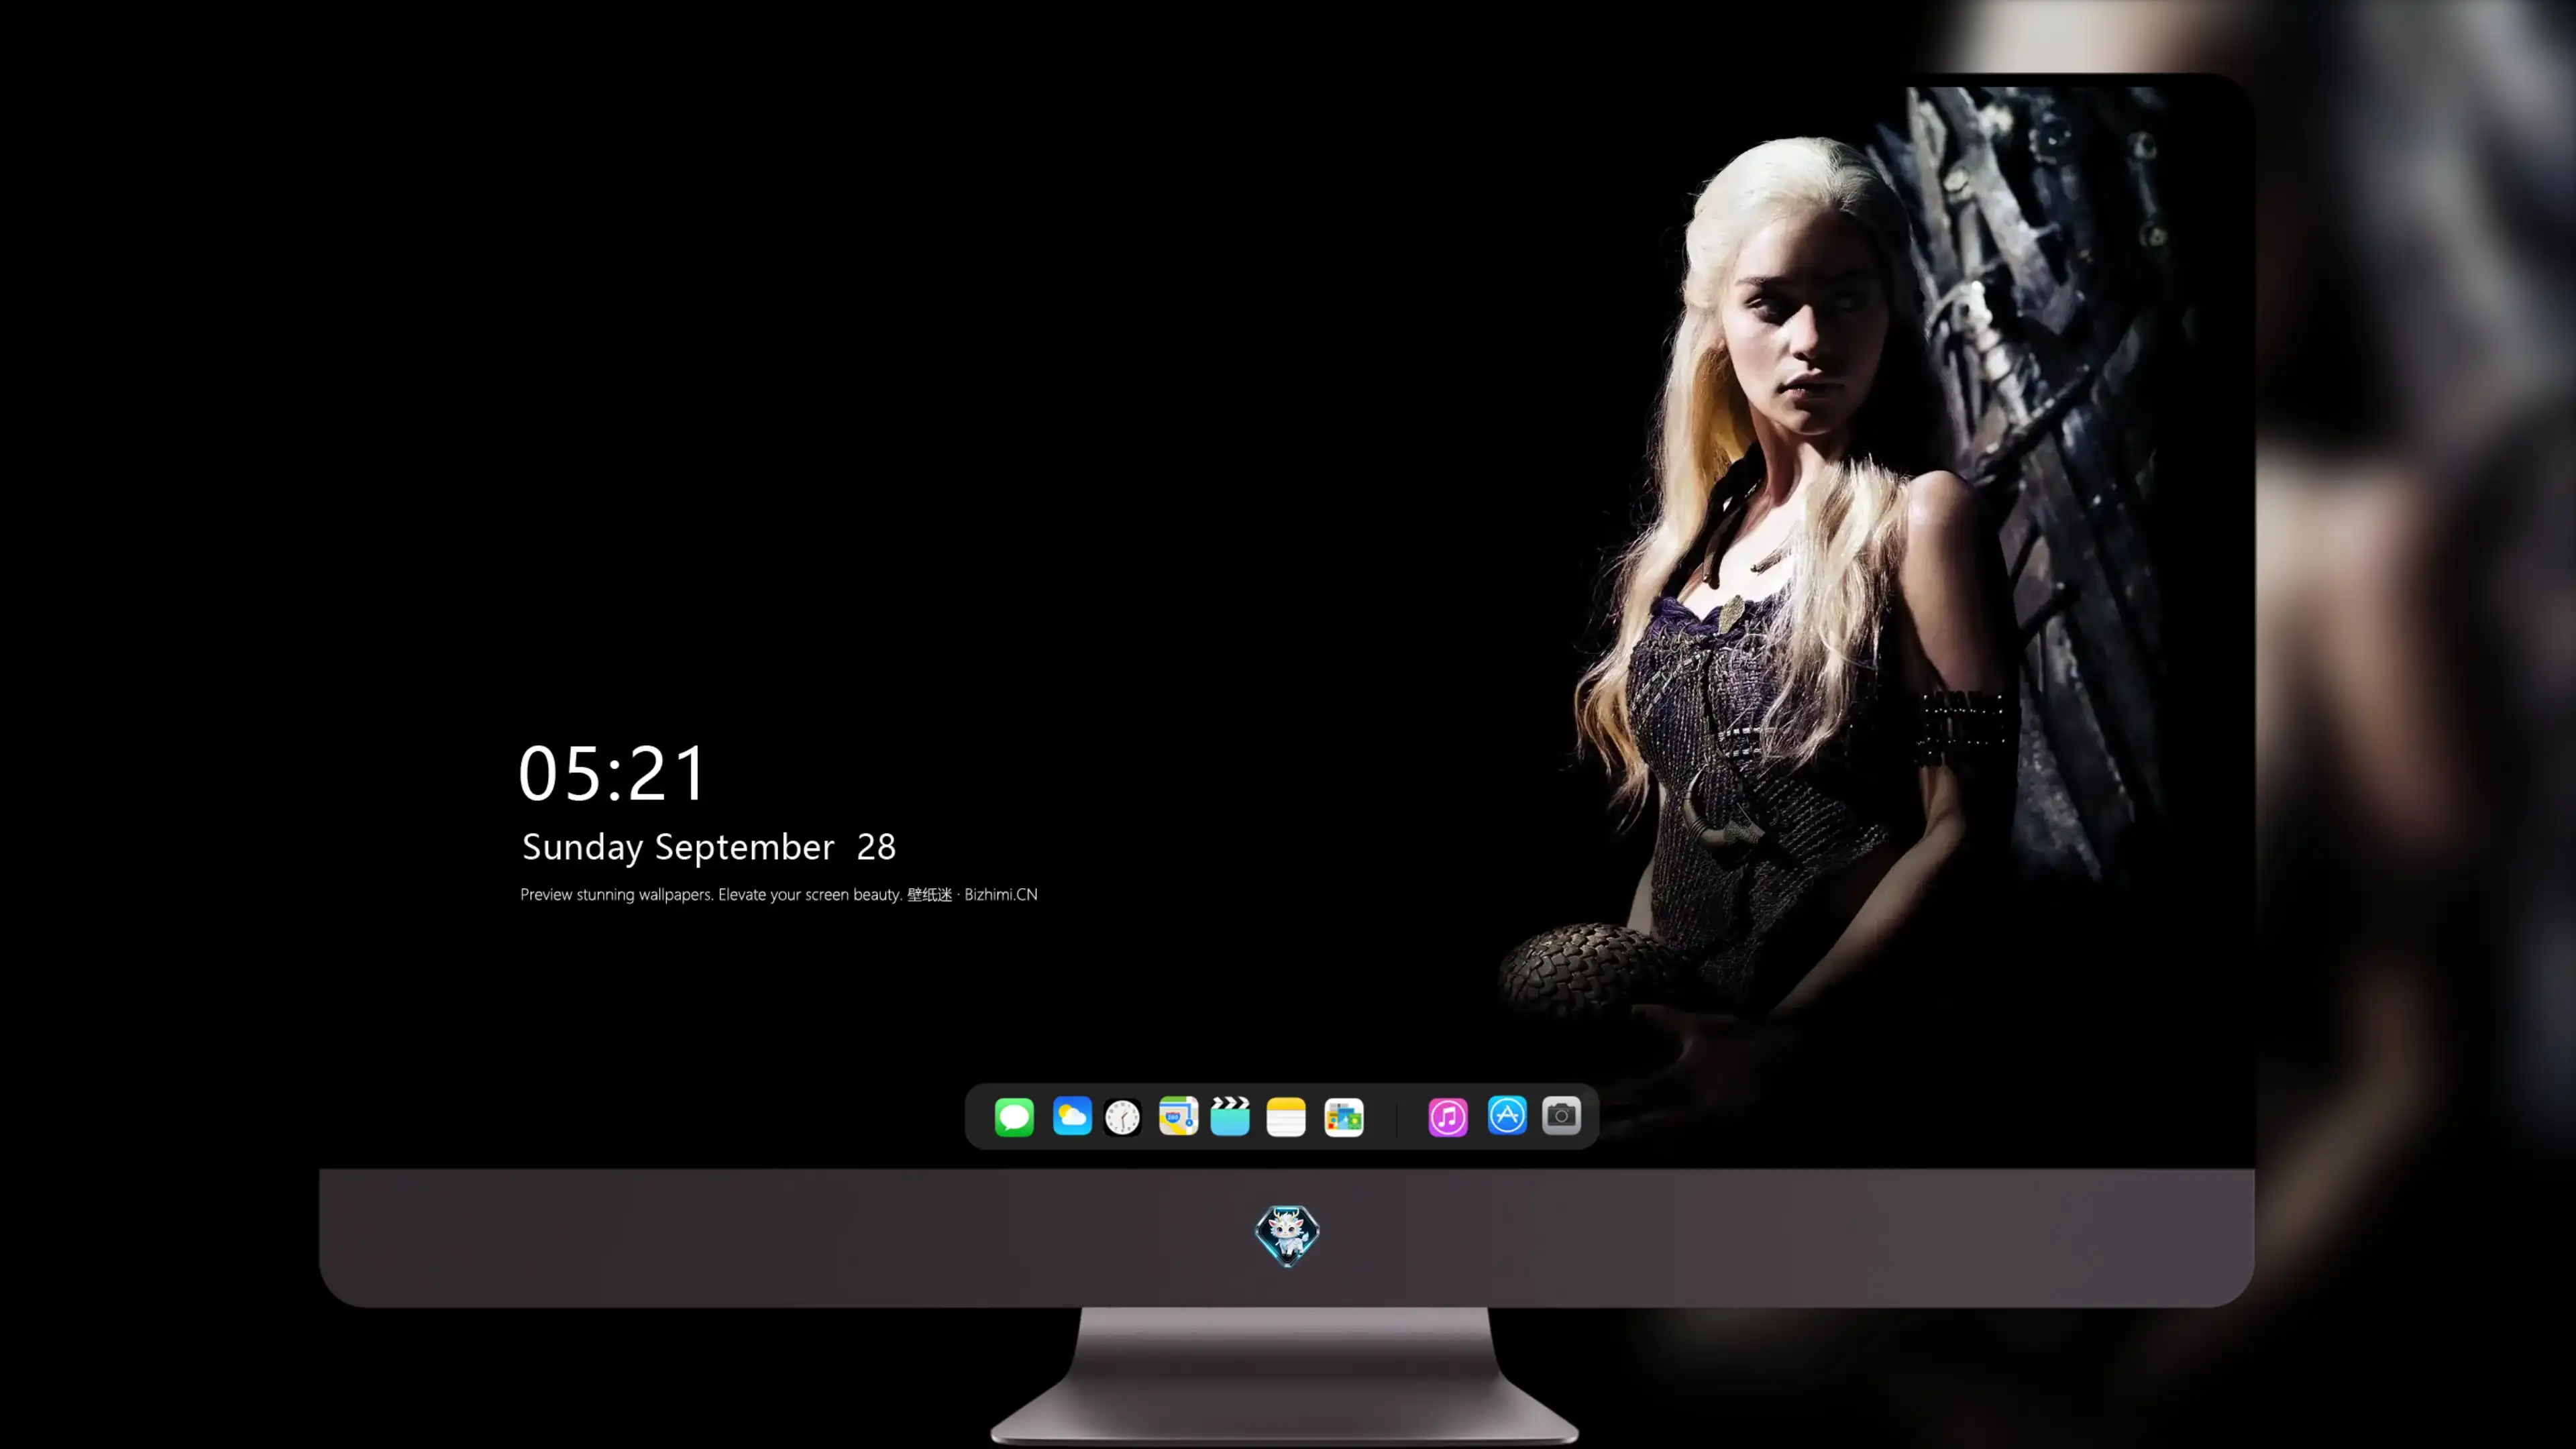Click the Bizhimi.CN wallpaper tagline text
This screenshot has height=1449, width=2576.
pyautogui.click(x=779, y=894)
